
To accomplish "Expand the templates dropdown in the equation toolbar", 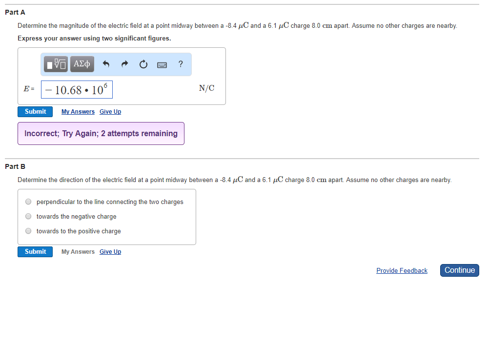I will (x=55, y=64).
